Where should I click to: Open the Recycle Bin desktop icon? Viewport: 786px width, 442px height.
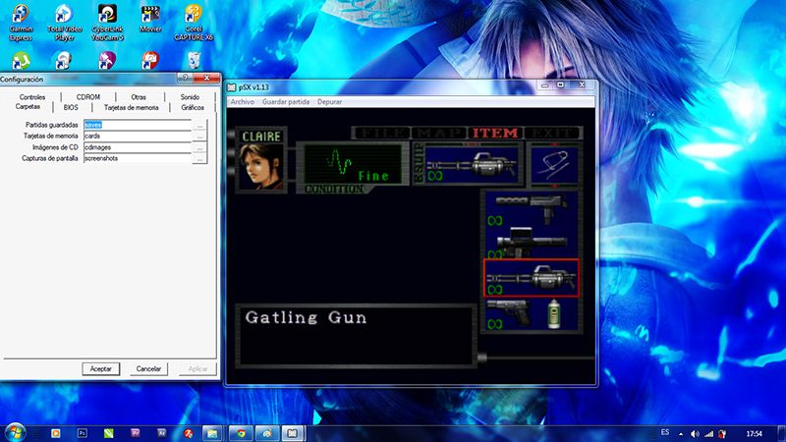point(194,60)
